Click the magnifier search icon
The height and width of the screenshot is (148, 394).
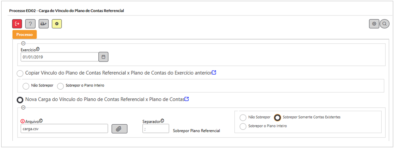[x=384, y=24]
